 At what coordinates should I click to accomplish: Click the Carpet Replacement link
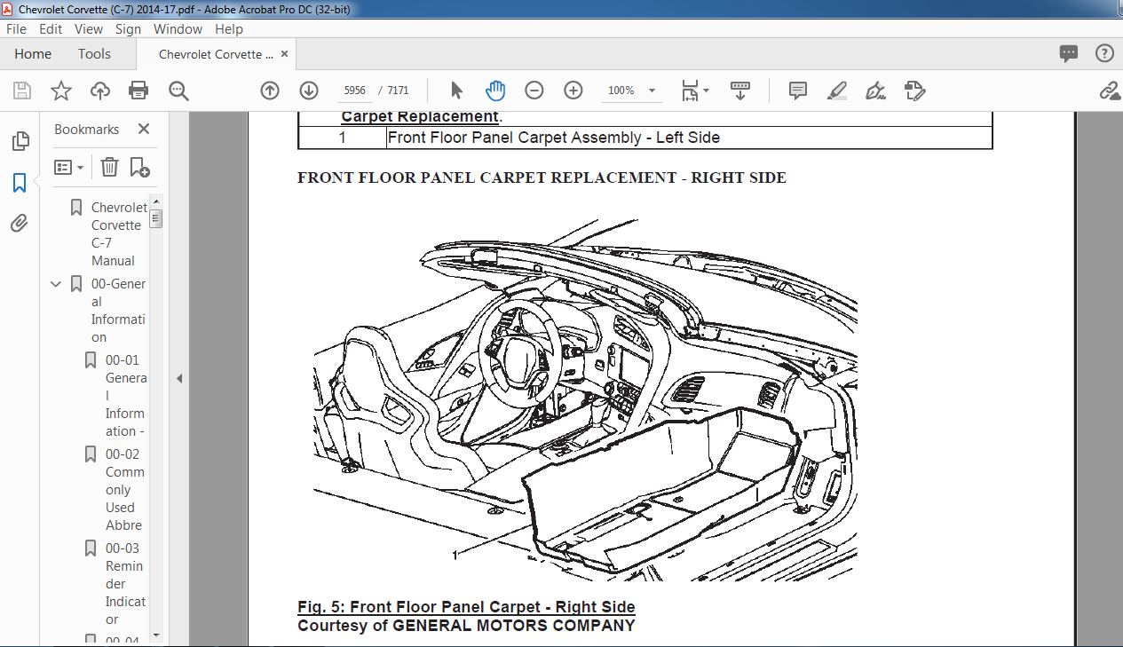pyautogui.click(x=420, y=116)
